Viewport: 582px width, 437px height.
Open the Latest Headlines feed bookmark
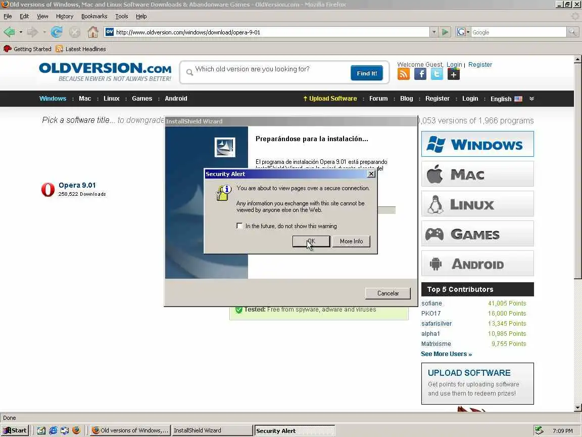coord(80,49)
